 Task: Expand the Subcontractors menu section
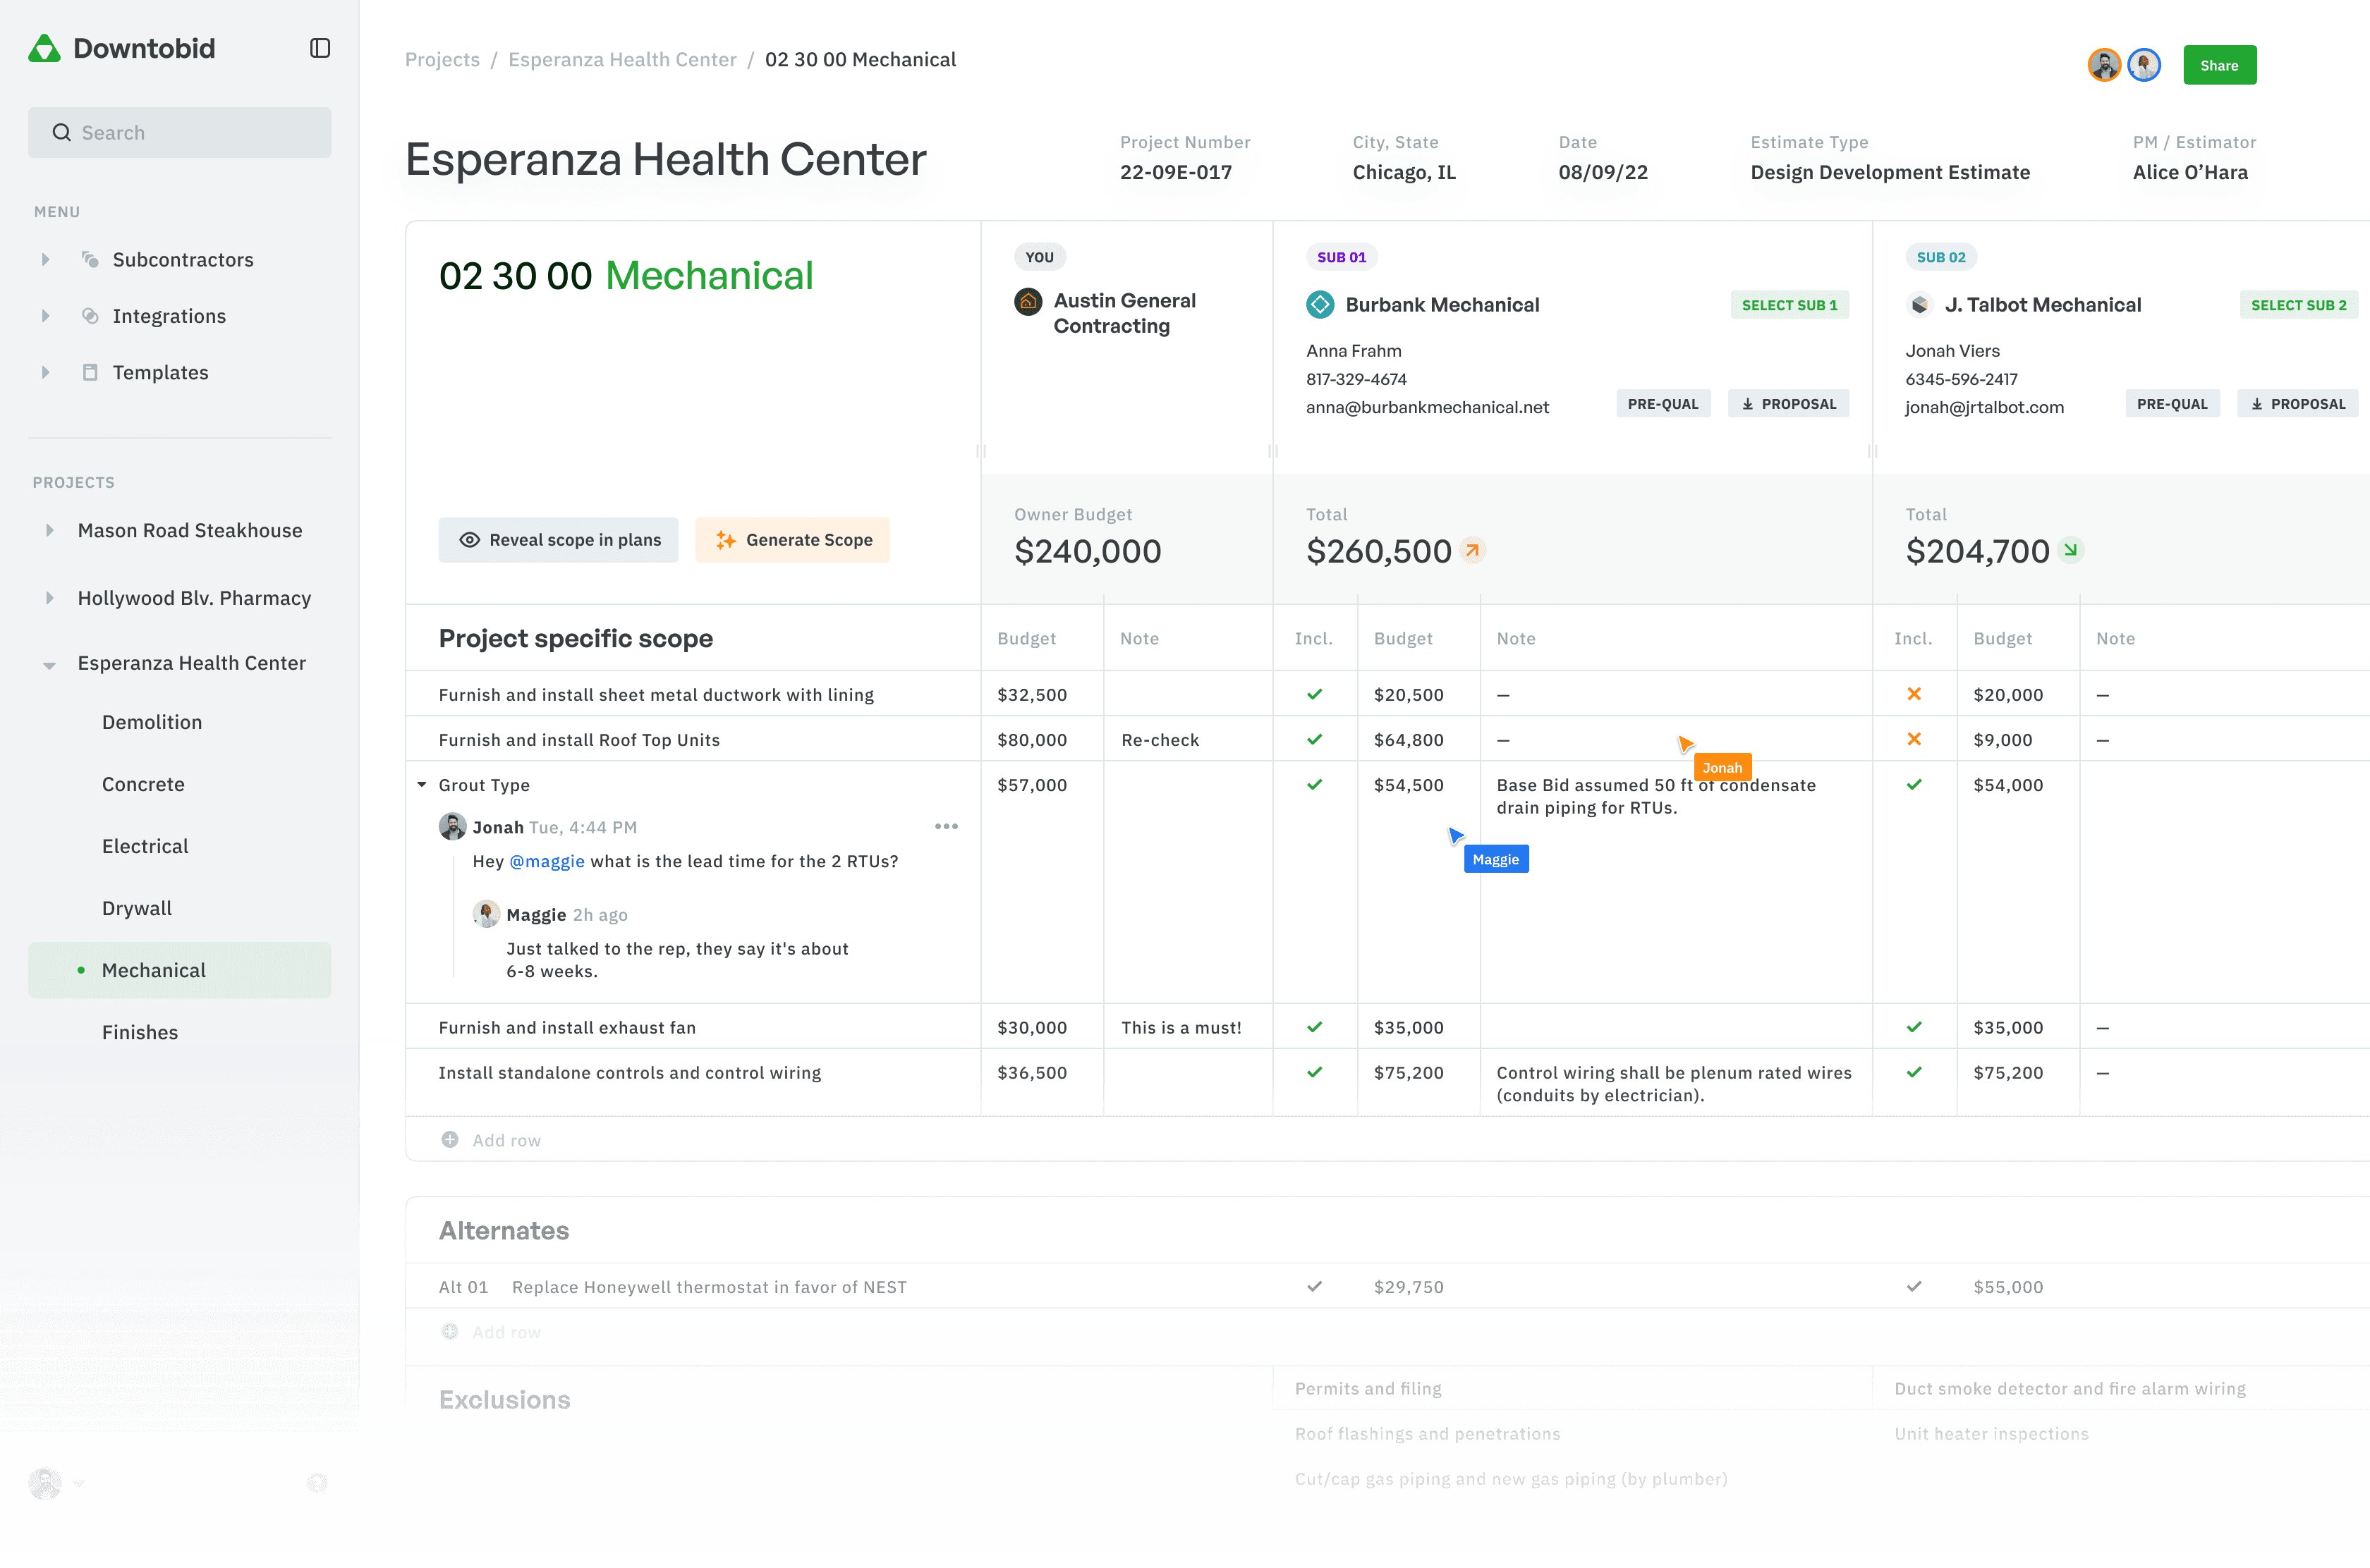(45, 259)
